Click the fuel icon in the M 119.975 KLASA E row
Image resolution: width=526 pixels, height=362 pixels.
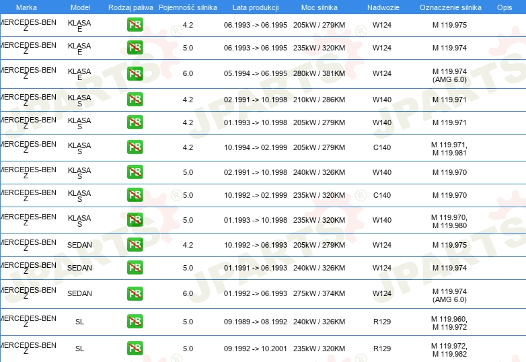(x=135, y=25)
